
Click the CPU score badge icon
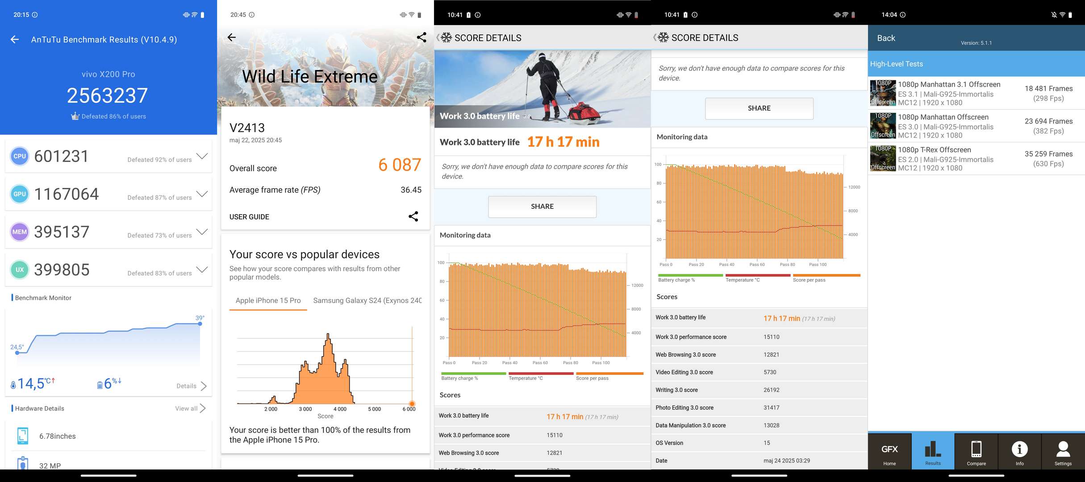tap(20, 156)
